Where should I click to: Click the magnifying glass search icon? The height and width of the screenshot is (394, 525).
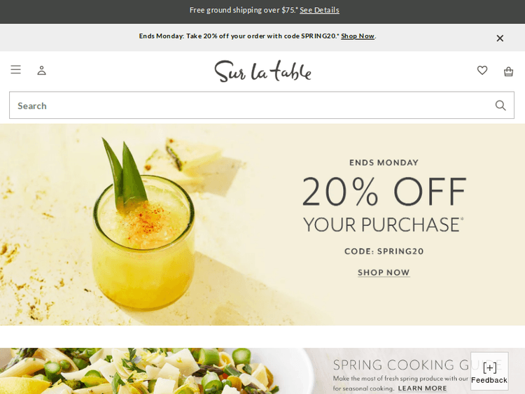500,106
